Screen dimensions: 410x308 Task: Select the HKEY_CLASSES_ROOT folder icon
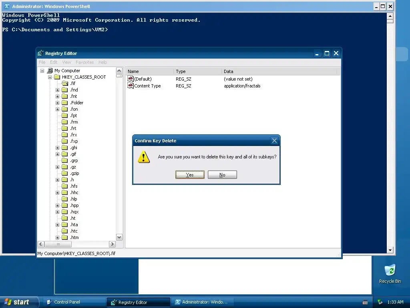[x=57, y=77]
